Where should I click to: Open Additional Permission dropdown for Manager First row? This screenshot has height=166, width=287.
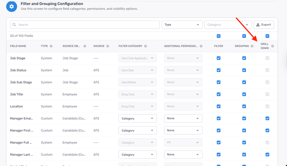[x=183, y=130]
